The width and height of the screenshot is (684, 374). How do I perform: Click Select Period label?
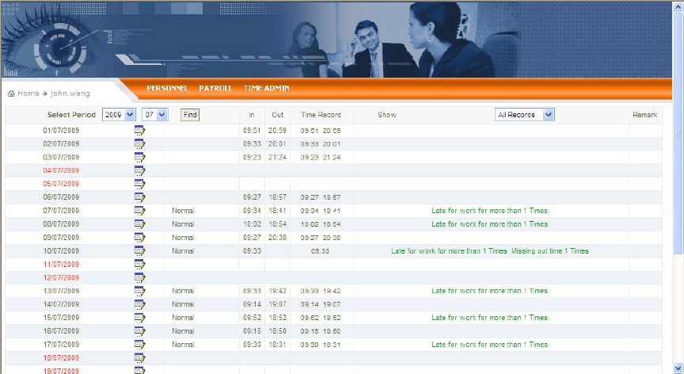pyautogui.click(x=71, y=115)
